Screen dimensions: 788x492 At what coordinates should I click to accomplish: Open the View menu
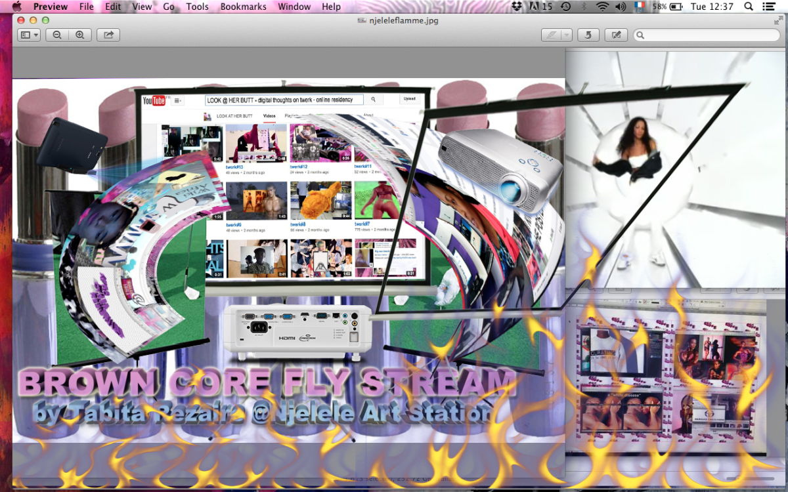[142, 7]
